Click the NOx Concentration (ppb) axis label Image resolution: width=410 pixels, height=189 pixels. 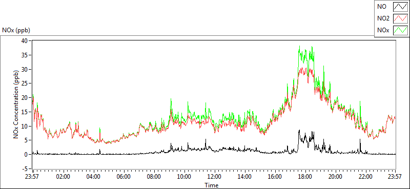pyautogui.click(x=16, y=104)
